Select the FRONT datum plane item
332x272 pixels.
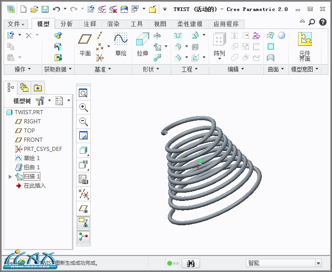coord(33,140)
